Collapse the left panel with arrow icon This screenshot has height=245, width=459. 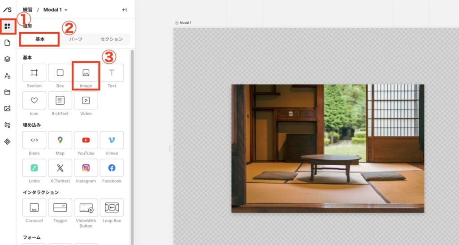pos(124,9)
